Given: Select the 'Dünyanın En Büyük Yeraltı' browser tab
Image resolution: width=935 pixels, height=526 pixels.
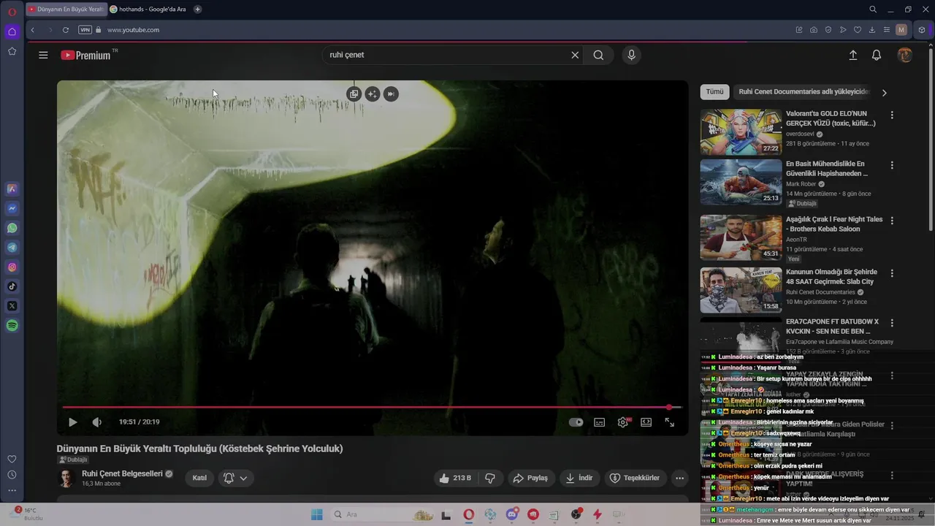Looking at the screenshot, I should pos(66,9).
